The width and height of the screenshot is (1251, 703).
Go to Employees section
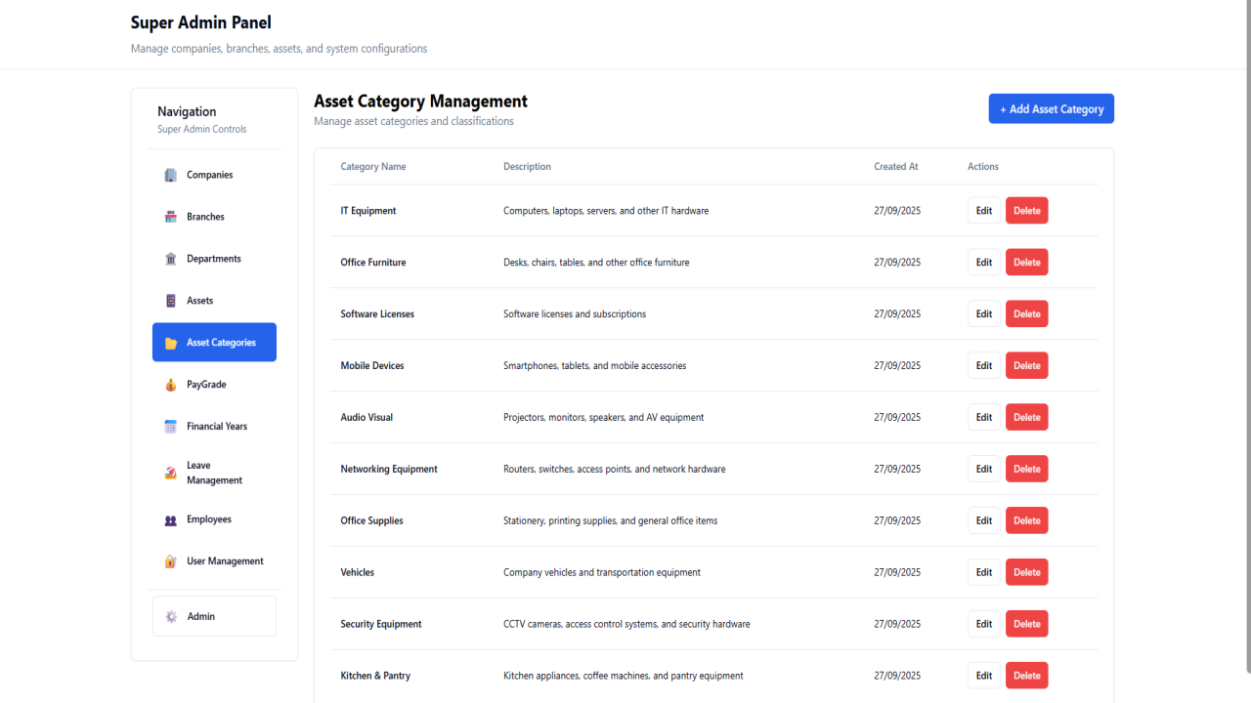click(214, 519)
